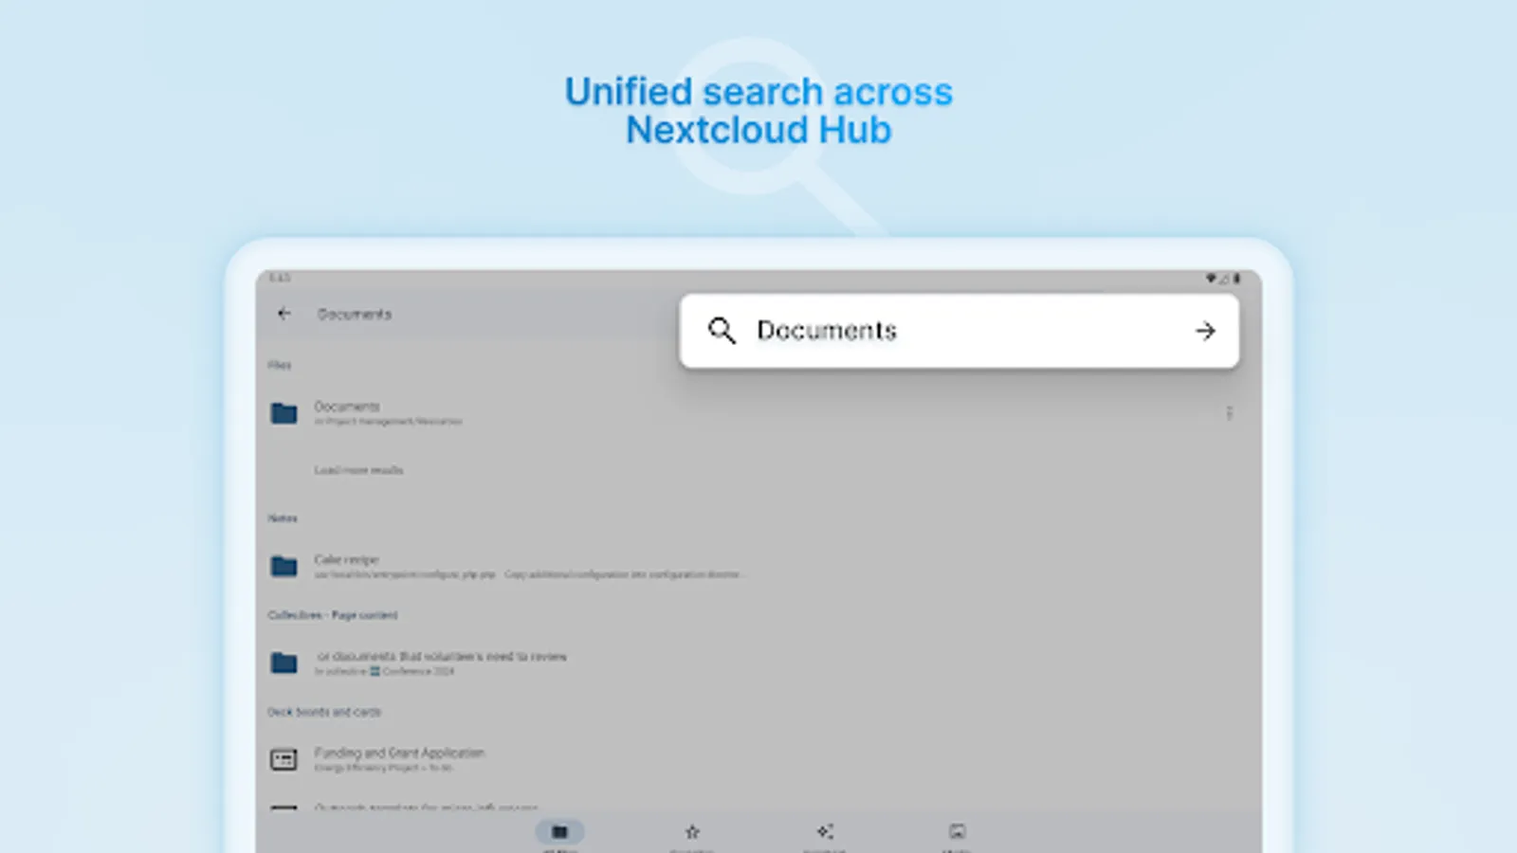1517x853 pixels.
Task: Switch to the Notes results section header
Action: tap(283, 517)
